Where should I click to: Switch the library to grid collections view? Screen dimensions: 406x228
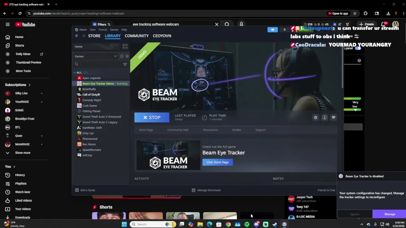click(125, 47)
